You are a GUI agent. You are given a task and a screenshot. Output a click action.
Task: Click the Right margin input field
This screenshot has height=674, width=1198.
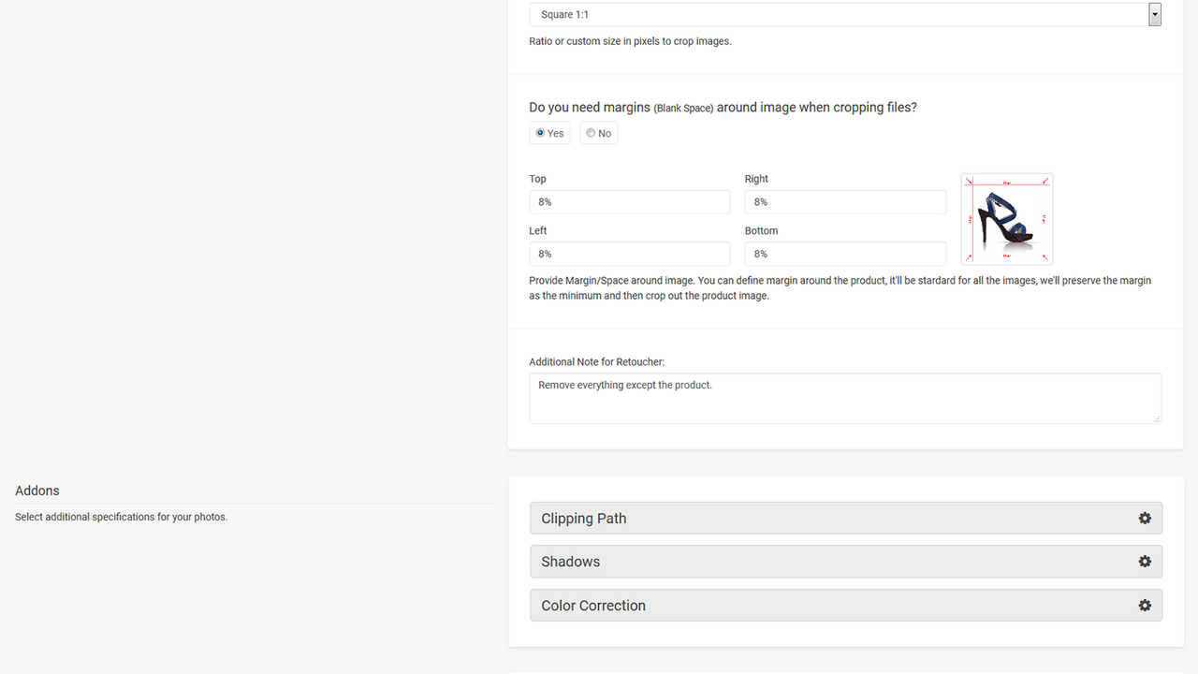click(845, 202)
